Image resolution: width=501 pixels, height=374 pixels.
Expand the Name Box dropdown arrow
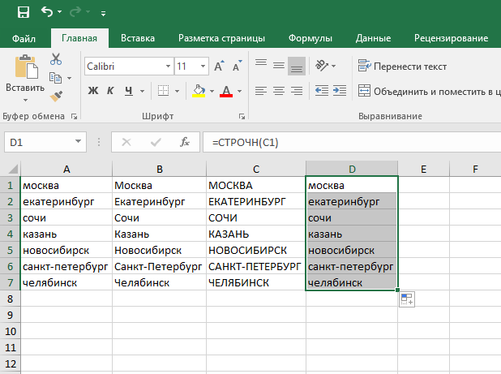(78, 141)
